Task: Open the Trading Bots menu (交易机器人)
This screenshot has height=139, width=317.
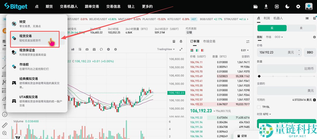Action: pyautogui.click(x=69, y=7)
